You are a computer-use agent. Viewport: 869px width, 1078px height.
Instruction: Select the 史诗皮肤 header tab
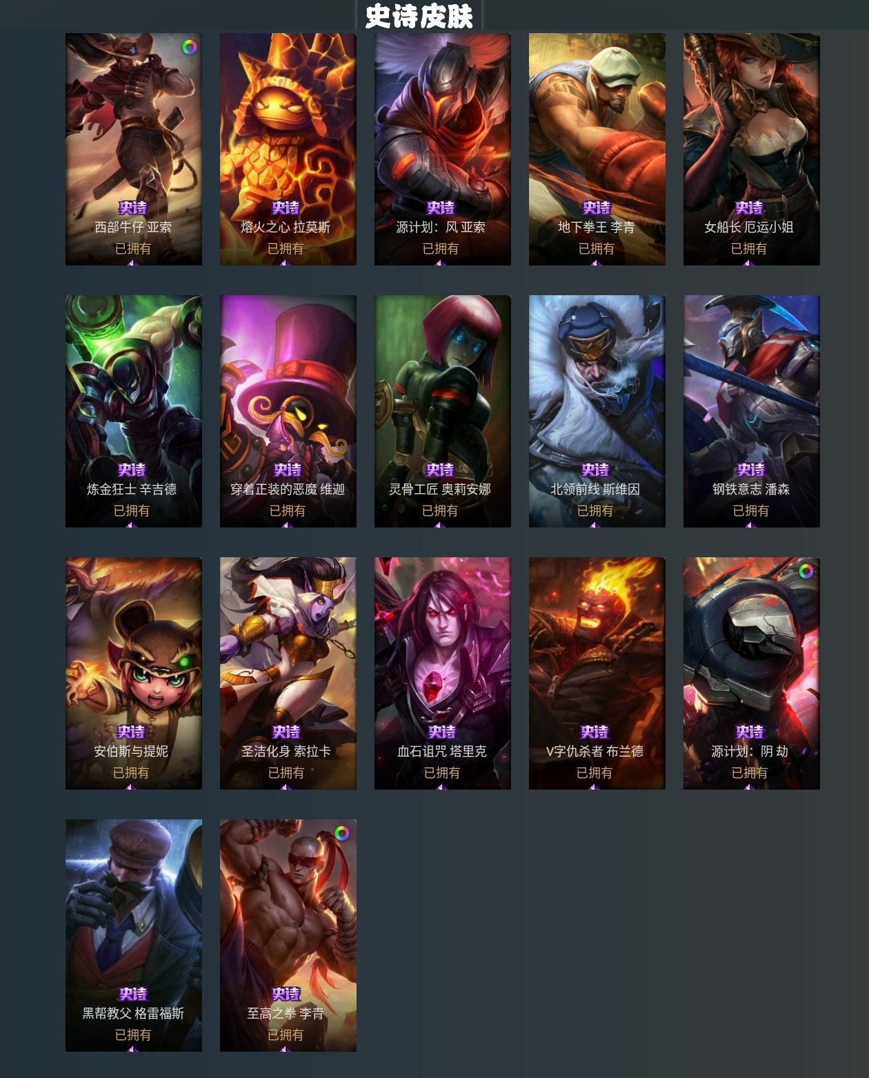[x=419, y=16]
